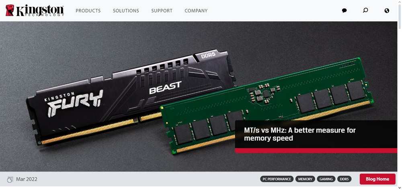The width and height of the screenshot is (402, 190).
Task: Select the MEMORY tag
Action: pos(305,179)
